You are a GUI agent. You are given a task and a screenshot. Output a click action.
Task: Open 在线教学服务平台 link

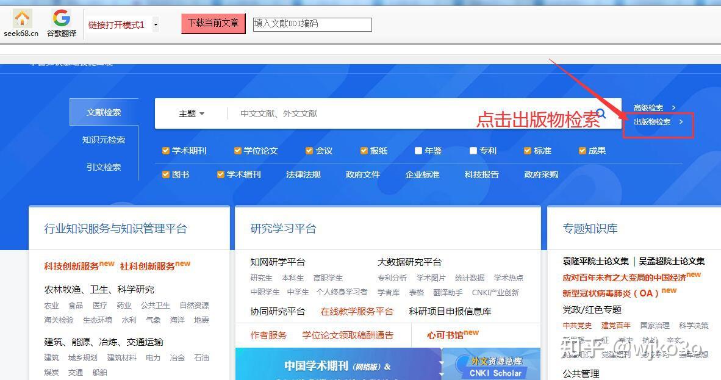(x=357, y=312)
